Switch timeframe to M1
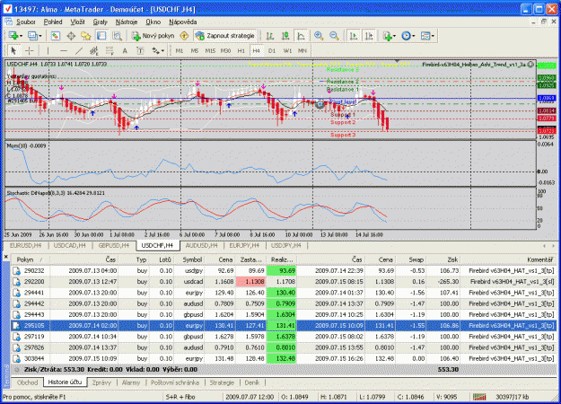This screenshot has width=561, height=404. tap(180, 51)
